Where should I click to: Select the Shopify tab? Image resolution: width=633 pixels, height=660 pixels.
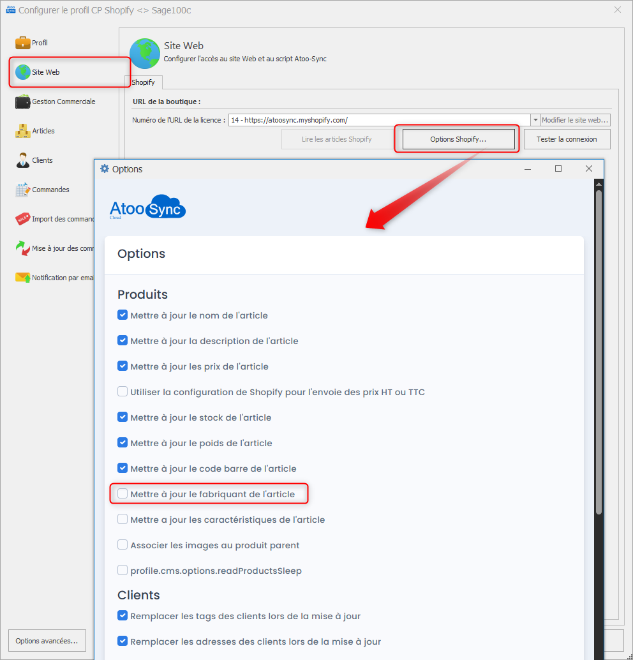(144, 82)
